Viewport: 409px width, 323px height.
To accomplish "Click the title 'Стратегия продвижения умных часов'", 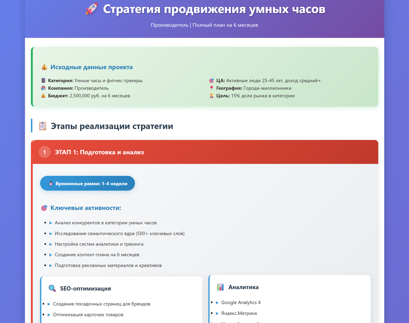I will pyautogui.click(x=214, y=9).
